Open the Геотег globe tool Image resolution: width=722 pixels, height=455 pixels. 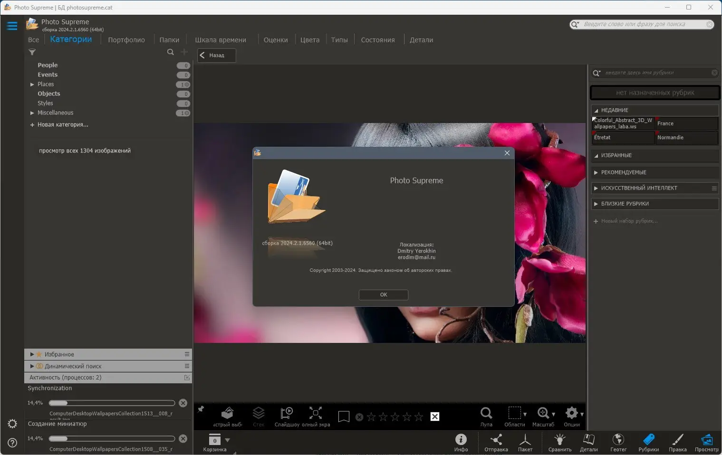618,443
